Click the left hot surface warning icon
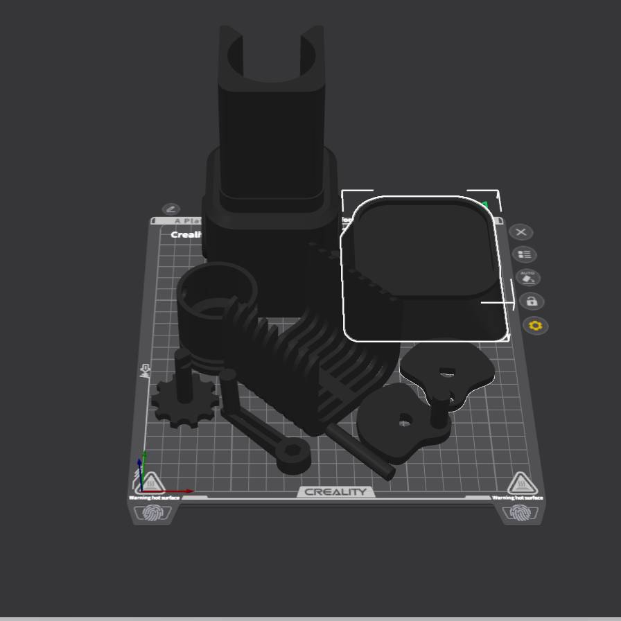 tap(152, 483)
